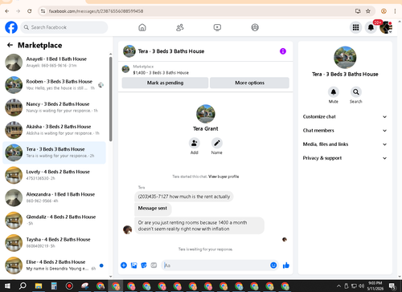Mute the conversation with the bell icon
The image size is (402, 292).
334,92
